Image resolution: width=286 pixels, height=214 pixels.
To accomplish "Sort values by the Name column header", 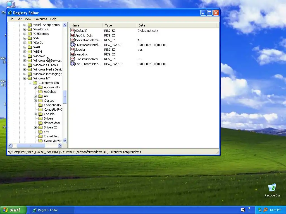I will click(x=86, y=25).
